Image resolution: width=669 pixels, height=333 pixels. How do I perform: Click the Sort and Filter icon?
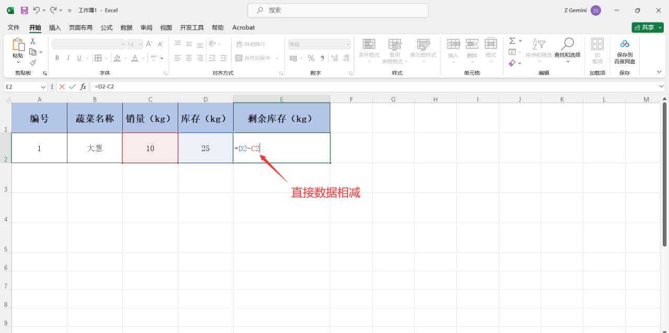click(538, 44)
